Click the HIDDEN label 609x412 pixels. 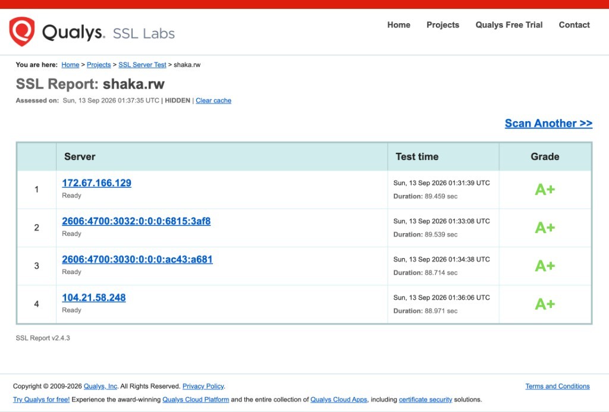pos(177,100)
